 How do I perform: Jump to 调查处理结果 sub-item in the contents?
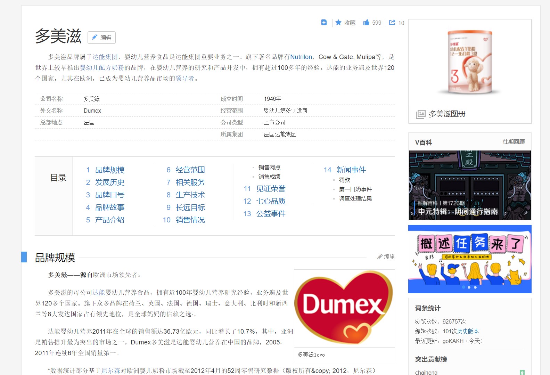(355, 199)
